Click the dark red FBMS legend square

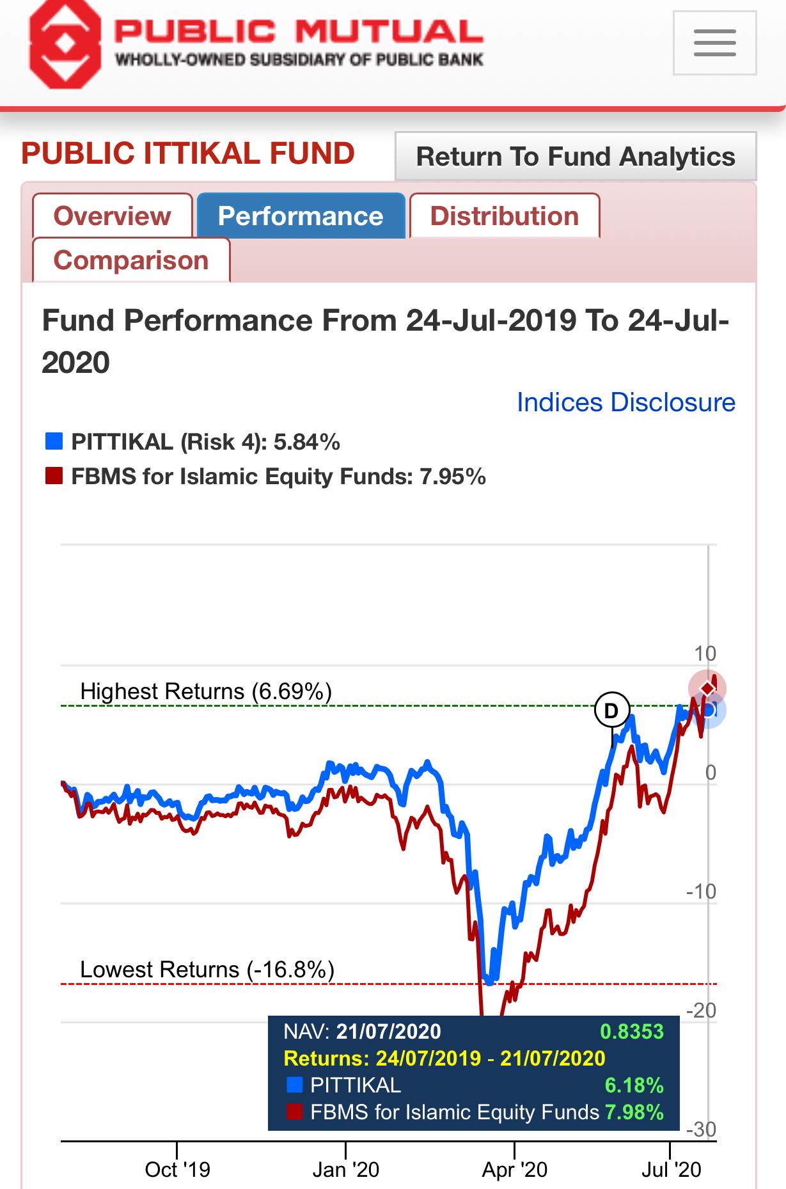click(x=54, y=476)
